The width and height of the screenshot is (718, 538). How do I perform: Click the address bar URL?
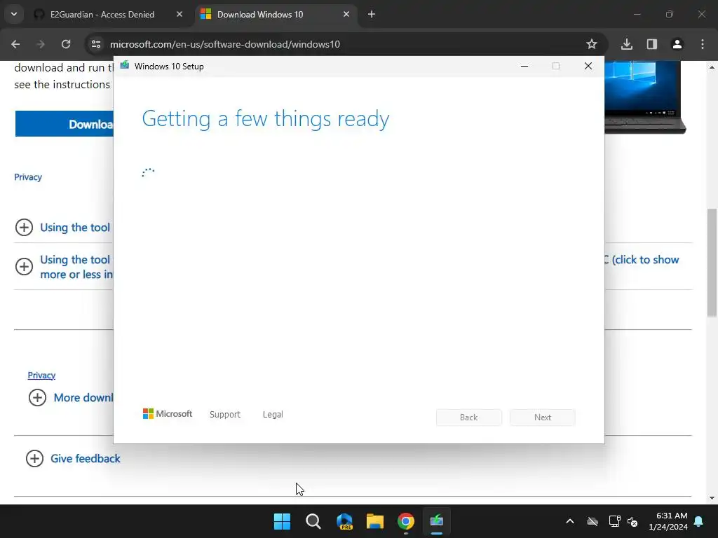225,44
